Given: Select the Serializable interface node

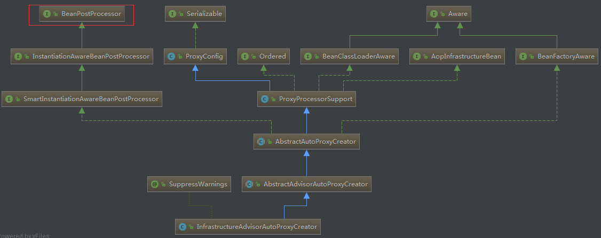Looking at the screenshot, I should (195, 14).
